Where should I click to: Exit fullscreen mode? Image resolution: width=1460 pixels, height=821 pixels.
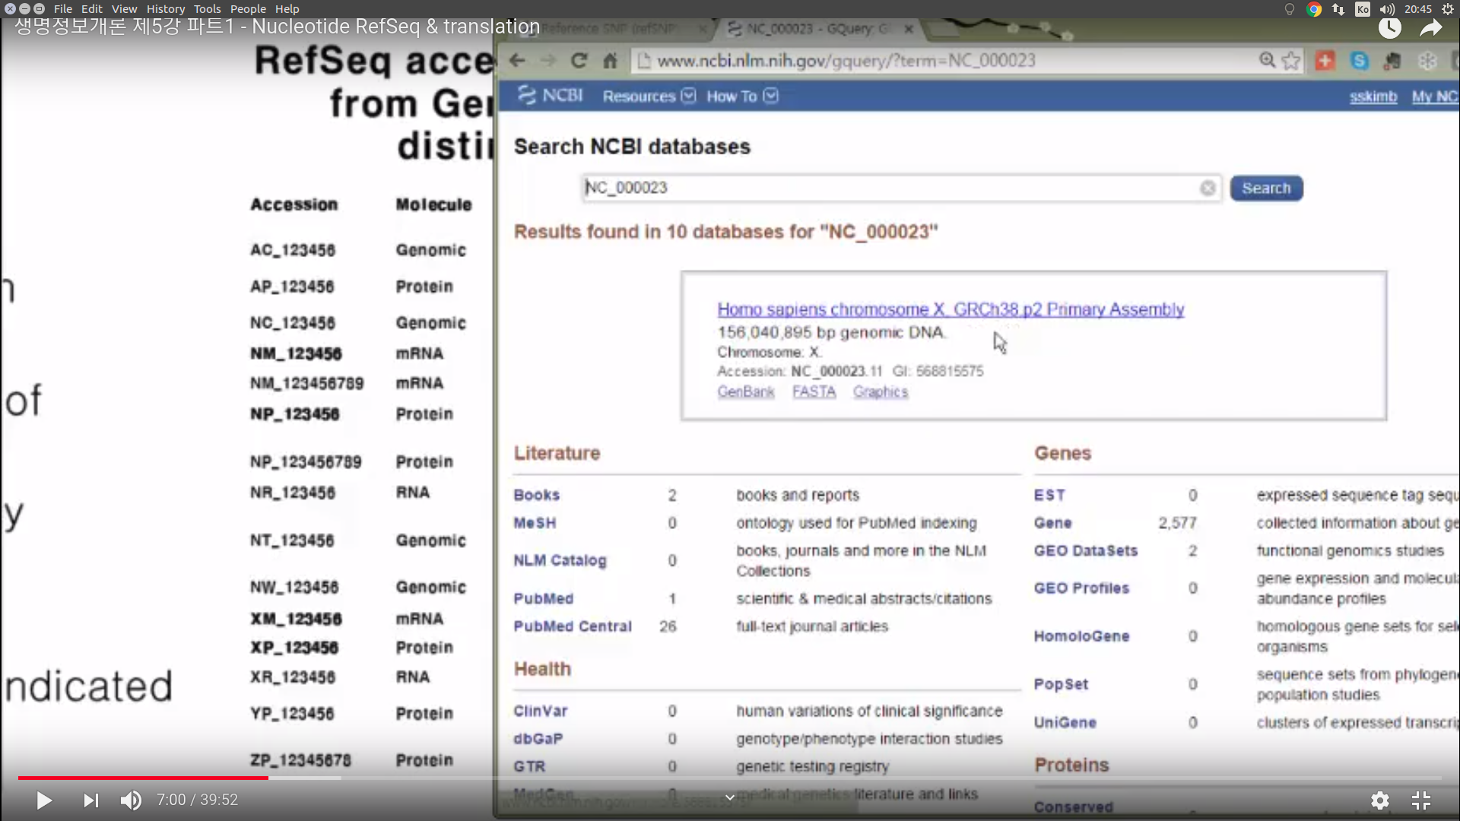(x=1420, y=800)
